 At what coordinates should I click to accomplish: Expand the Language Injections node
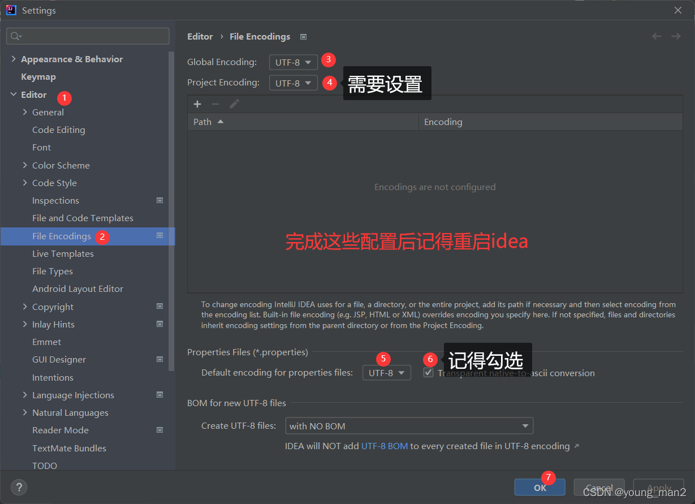pos(25,395)
